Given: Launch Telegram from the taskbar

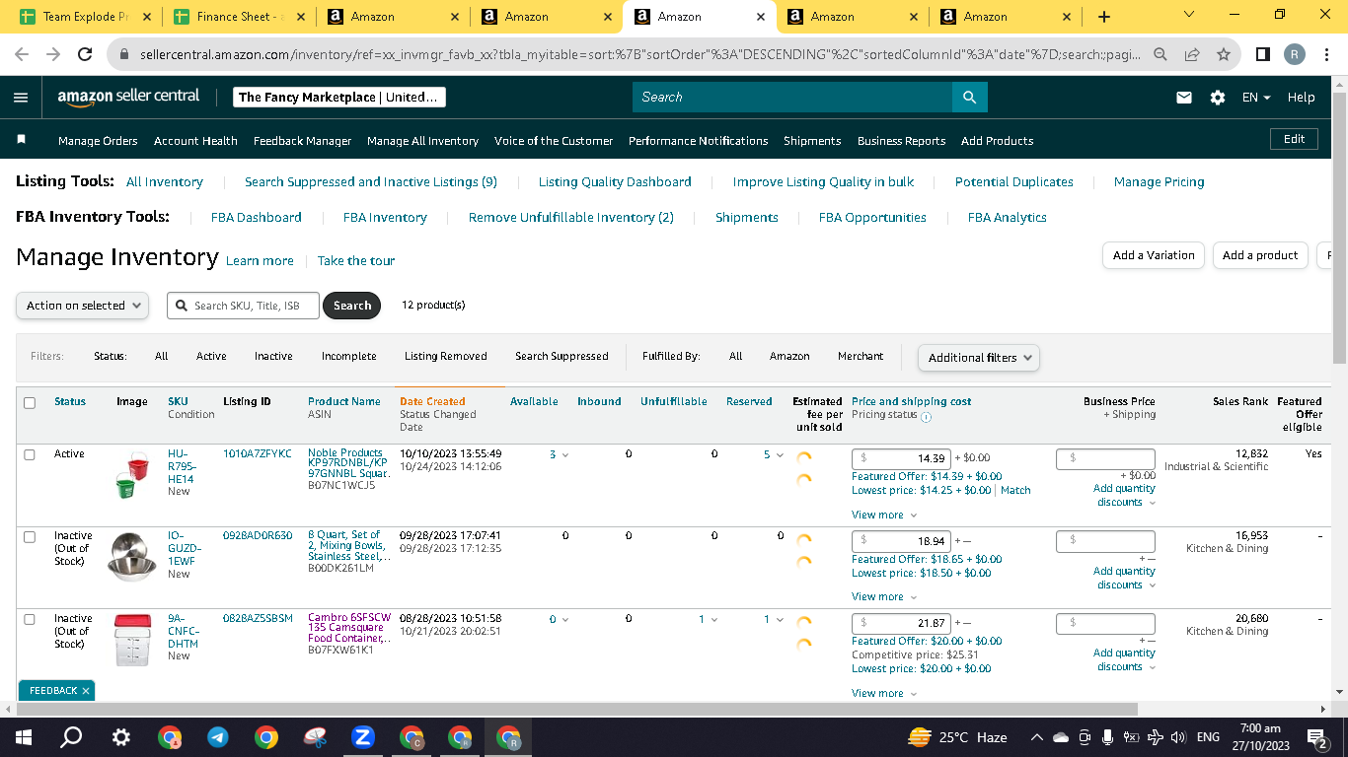Looking at the screenshot, I should [x=218, y=737].
